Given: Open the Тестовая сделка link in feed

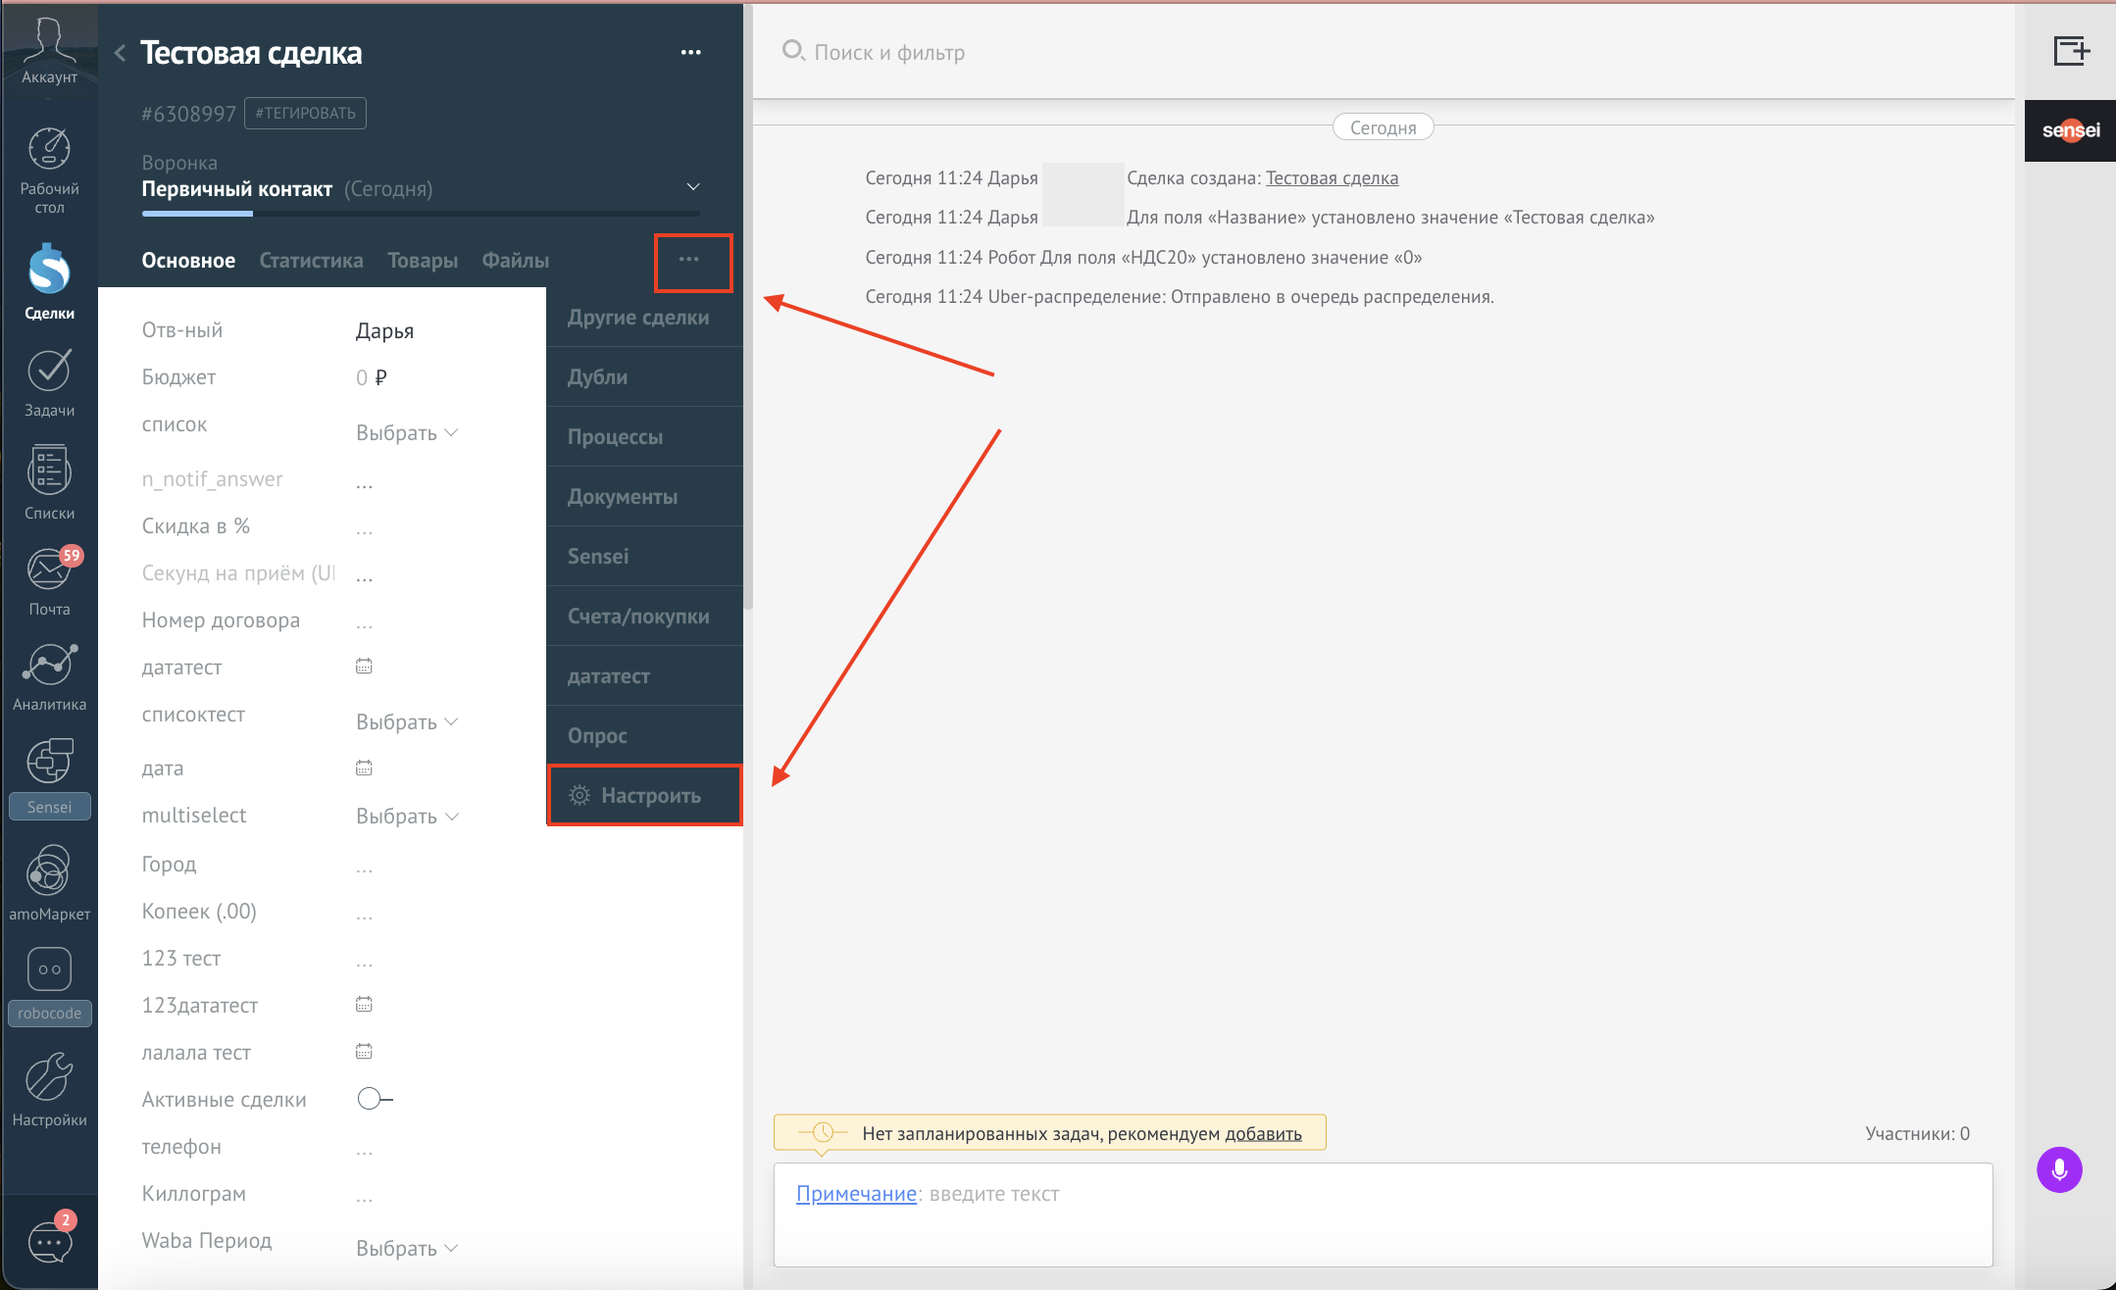Looking at the screenshot, I should tap(1332, 177).
